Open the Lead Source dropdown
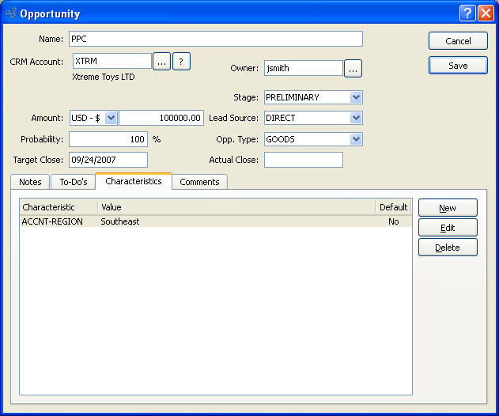This screenshot has height=416, width=499. [x=356, y=118]
